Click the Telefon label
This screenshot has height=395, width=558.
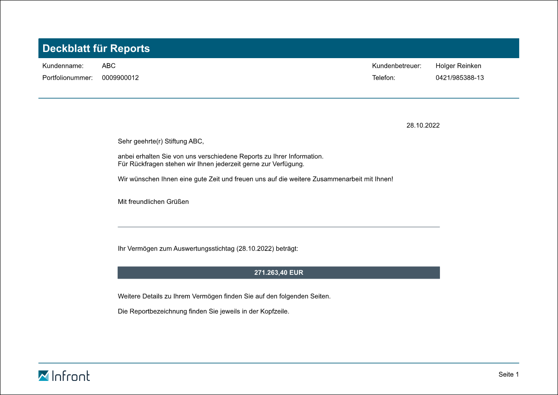pos(384,78)
